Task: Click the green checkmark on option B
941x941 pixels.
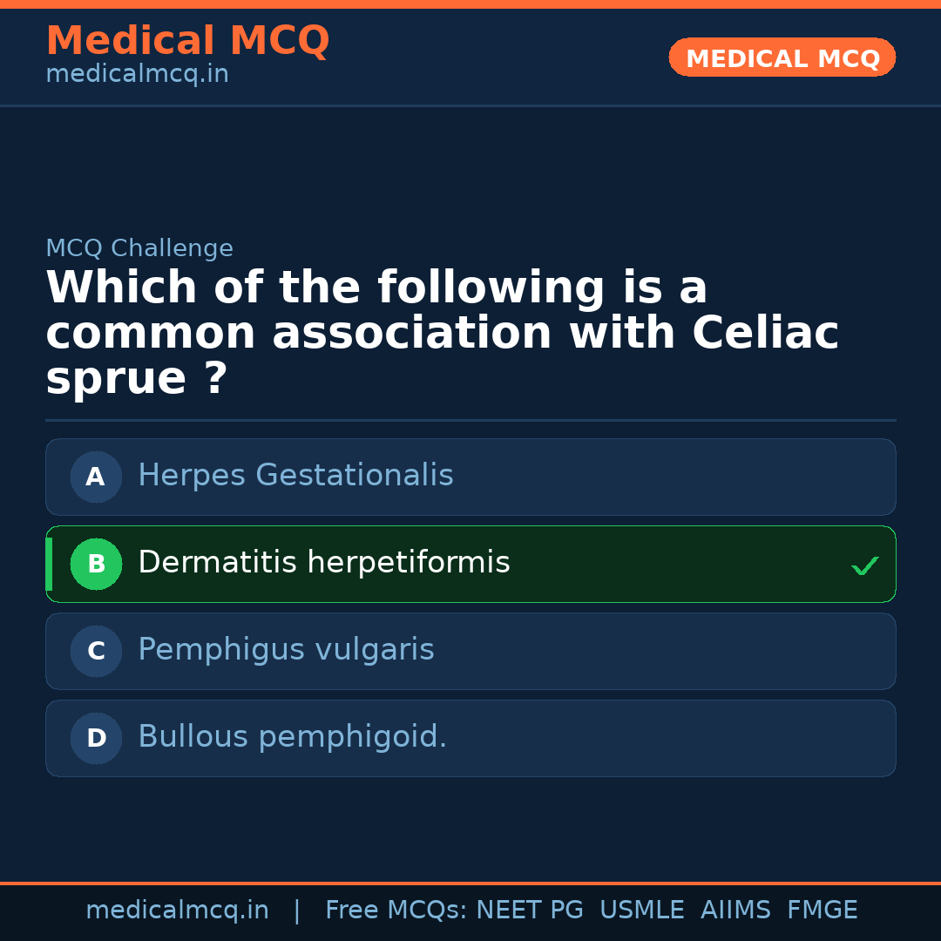Action: pyautogui.click(x=864, y=565)
